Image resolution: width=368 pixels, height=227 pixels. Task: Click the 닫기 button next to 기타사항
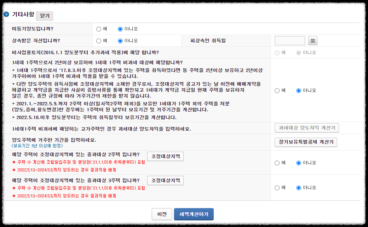[45, 16]
